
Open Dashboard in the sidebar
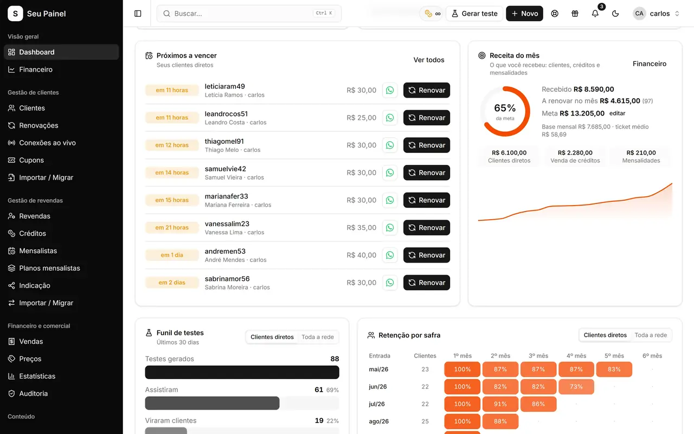pyautogui.click(x=61, y=52)
